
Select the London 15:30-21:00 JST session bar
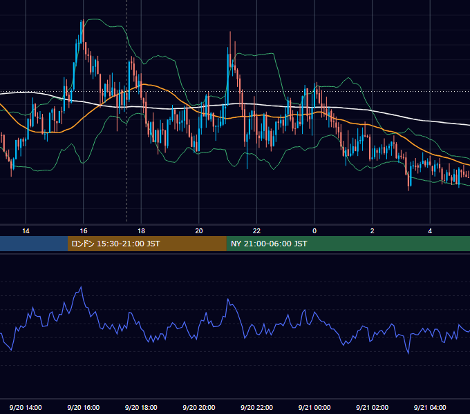tap(147, 244)
